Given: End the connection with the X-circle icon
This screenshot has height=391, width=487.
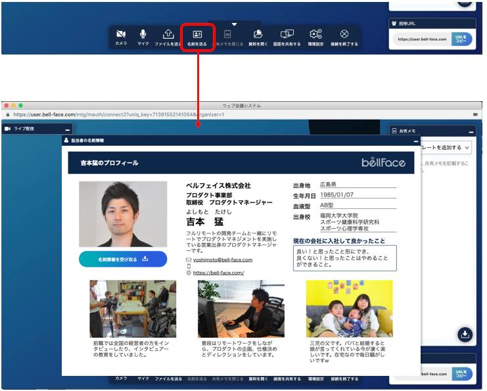Looking at the screenshot, I should tap(344, 34).
